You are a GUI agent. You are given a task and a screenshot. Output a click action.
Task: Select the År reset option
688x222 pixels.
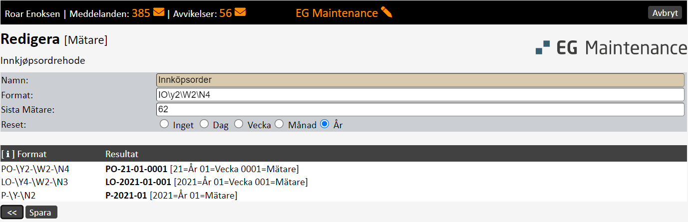(x=325, y=124)
